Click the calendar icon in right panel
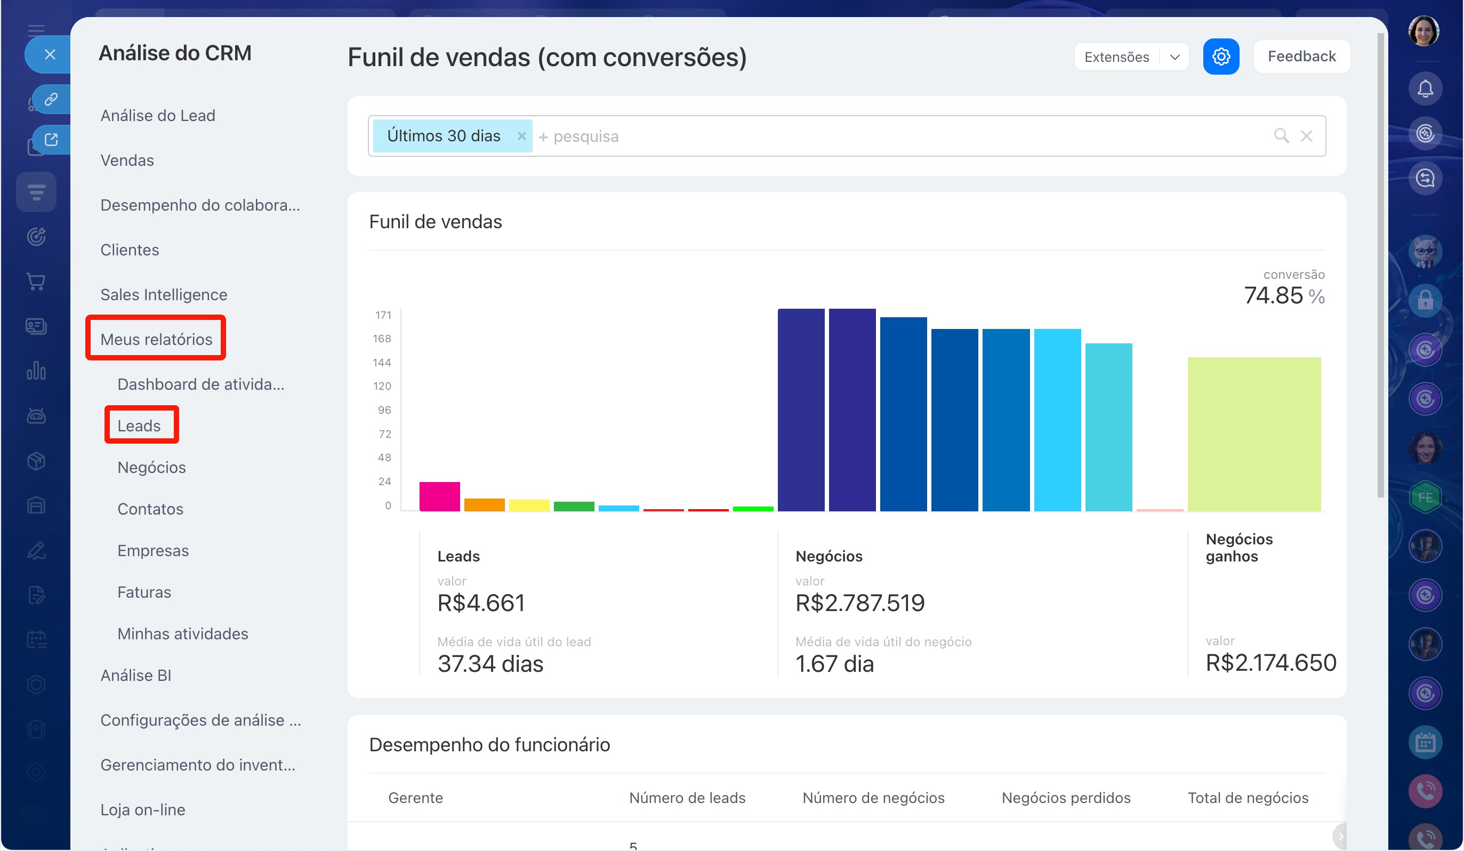Viewport: 1464px width, 851px height. [1425, 742]
